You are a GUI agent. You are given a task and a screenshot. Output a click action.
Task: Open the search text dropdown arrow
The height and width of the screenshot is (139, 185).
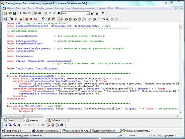(x=88, y=13)
